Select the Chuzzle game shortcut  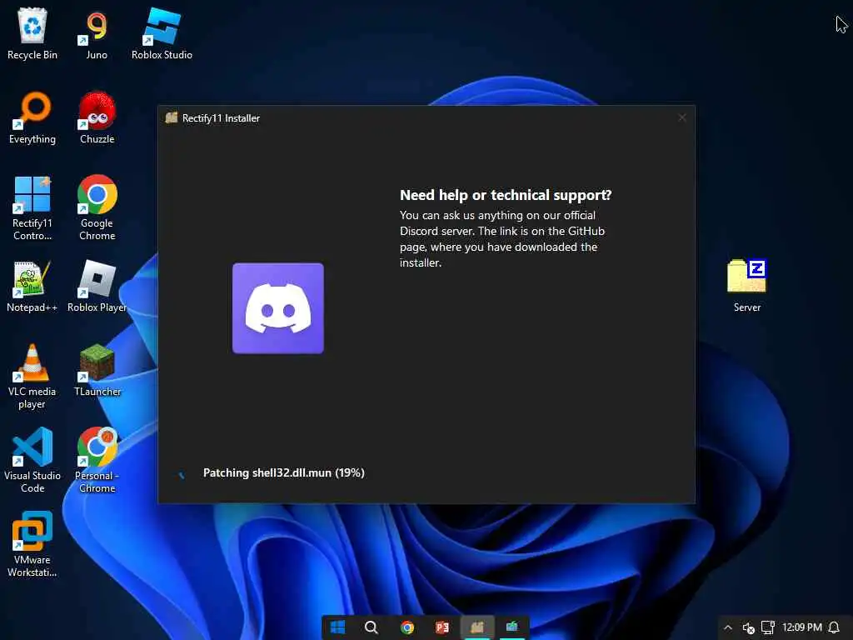[97, 117]
